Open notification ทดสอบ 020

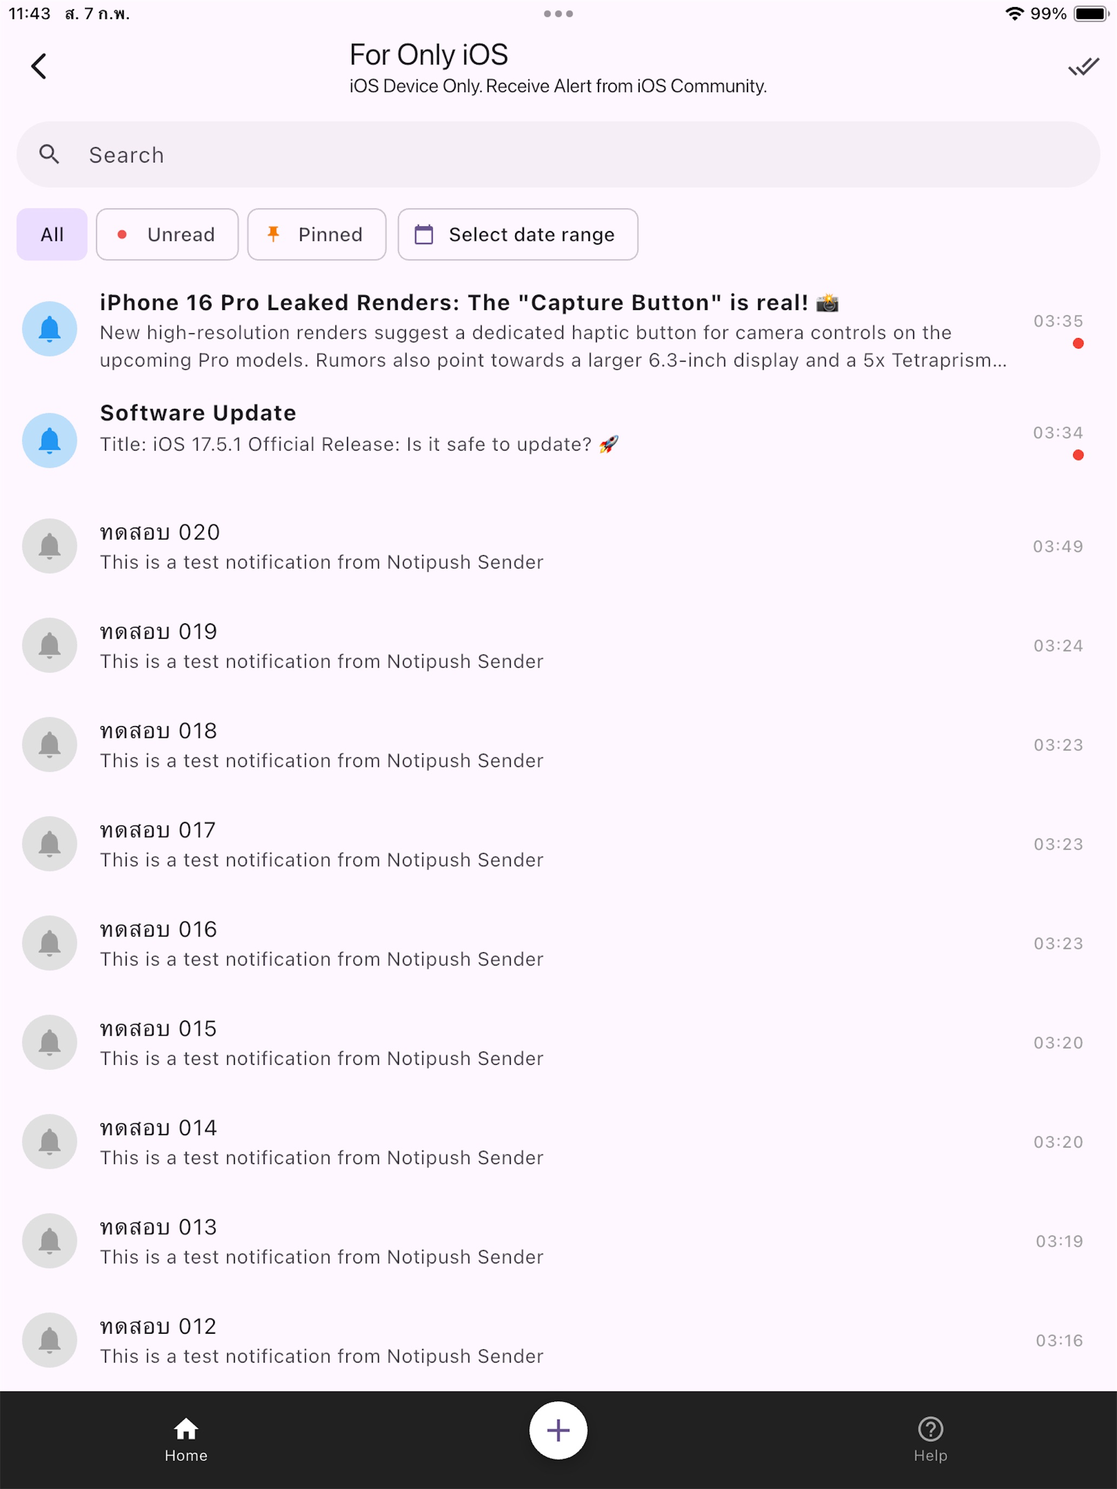pos(558,546)
